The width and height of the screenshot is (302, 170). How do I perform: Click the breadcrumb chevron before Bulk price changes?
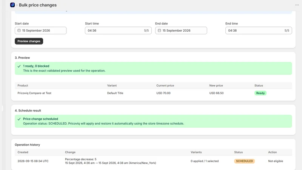(x=17, y=5)
